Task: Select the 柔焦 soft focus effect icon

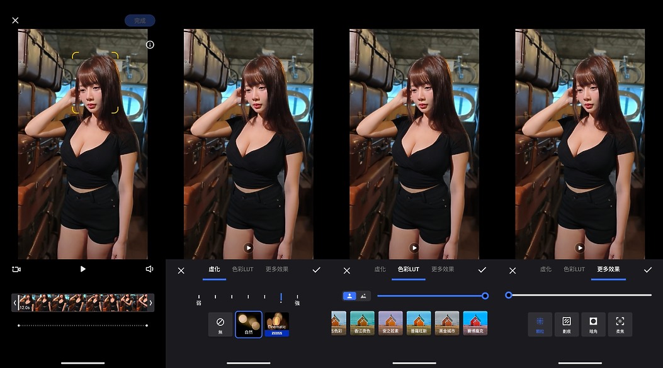Action: pyautogui.click(x=620, y=325)
